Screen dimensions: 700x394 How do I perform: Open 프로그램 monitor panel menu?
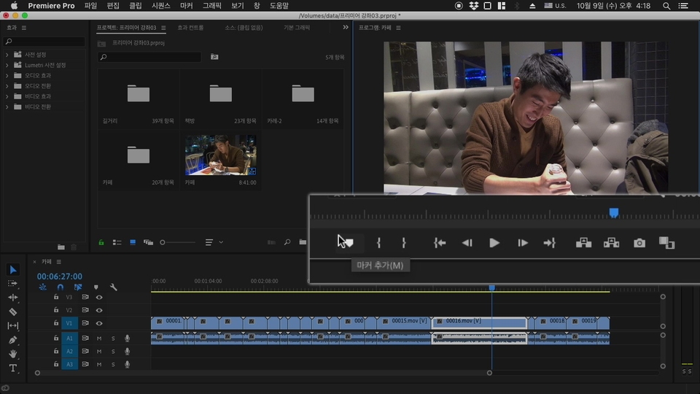(398, 28)
